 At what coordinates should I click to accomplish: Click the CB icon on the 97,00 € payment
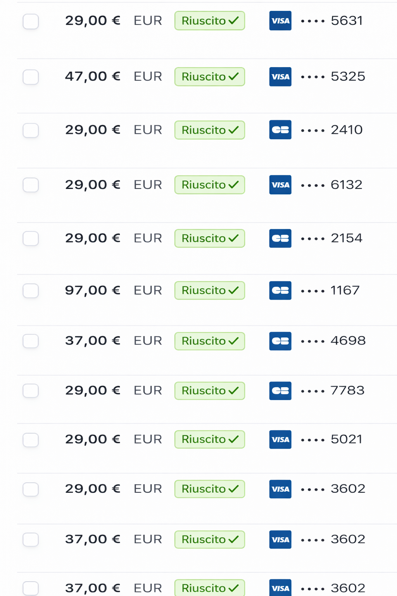pos(280,291)
